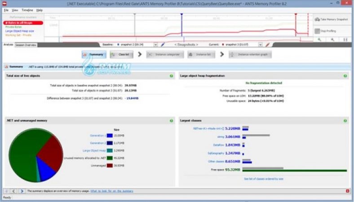Image resolution: width=354 pixels, height=202 pixels.
Task: Click the -19.84MB difference value
Action: [132, 98]
